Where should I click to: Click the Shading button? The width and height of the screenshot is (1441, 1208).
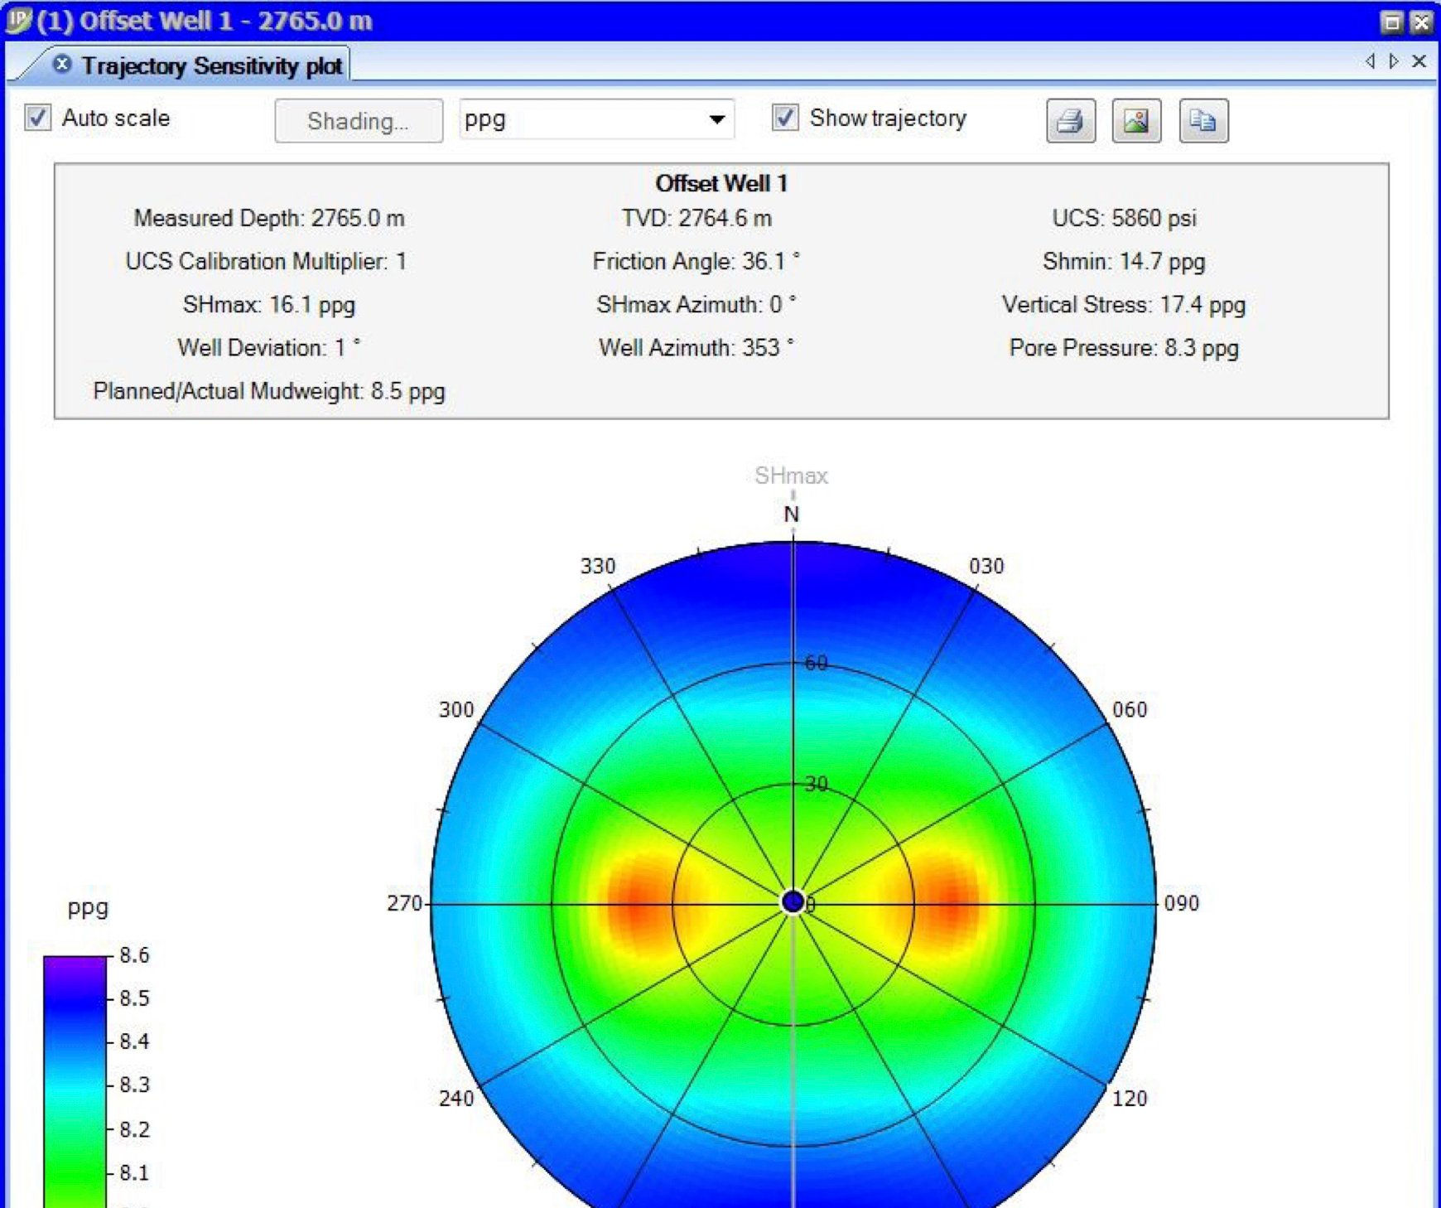[x=359, y=121]
